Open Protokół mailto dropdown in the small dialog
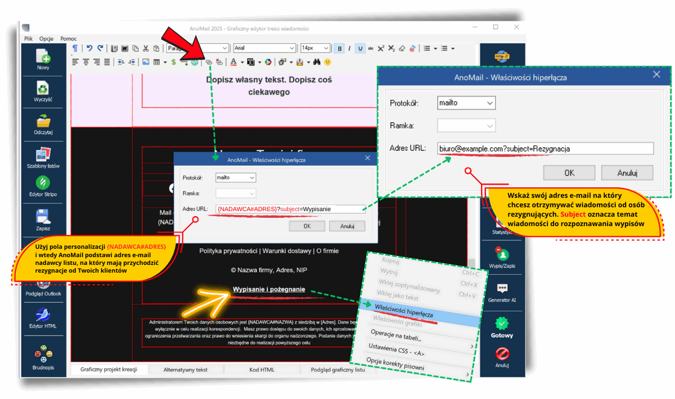 coord(236,177)
